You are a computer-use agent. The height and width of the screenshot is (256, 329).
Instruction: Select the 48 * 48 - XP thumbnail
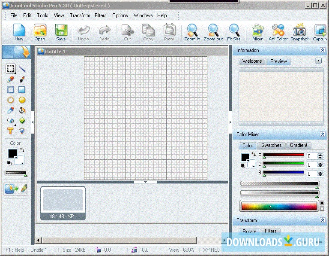tap(63, 204)
